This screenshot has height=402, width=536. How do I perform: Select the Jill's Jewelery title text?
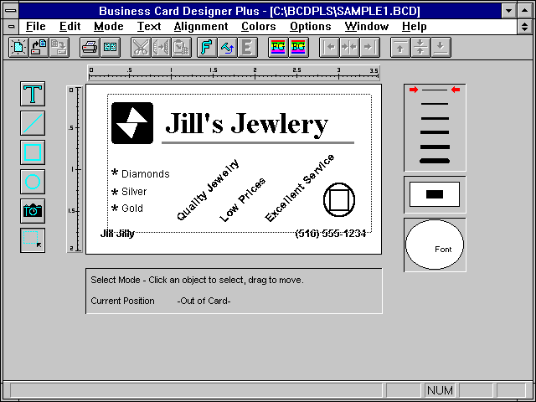pyautogui.click(x=246, y=124)
